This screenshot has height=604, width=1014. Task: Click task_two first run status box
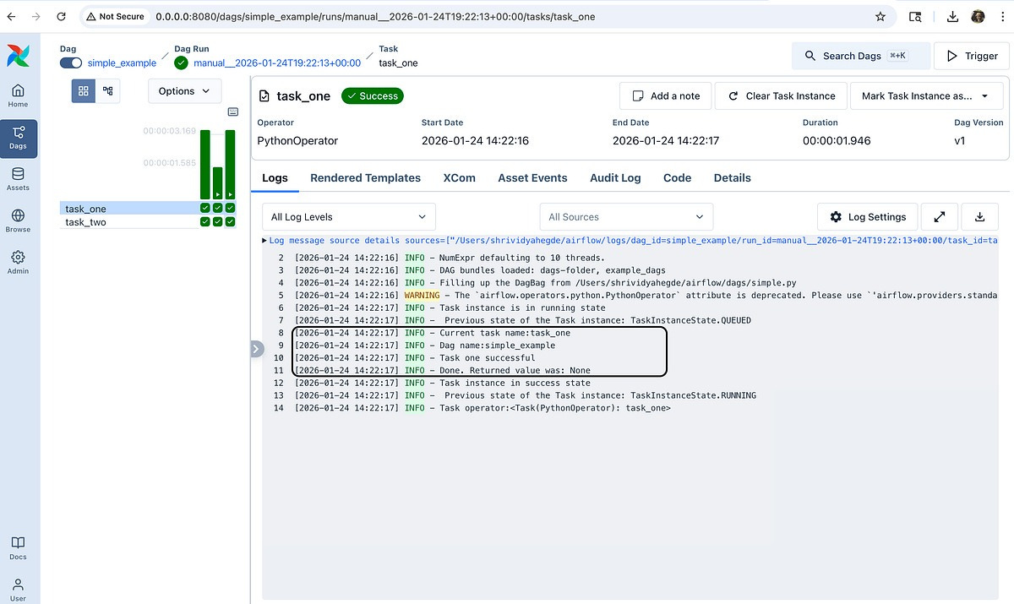(x=205, y=221)
